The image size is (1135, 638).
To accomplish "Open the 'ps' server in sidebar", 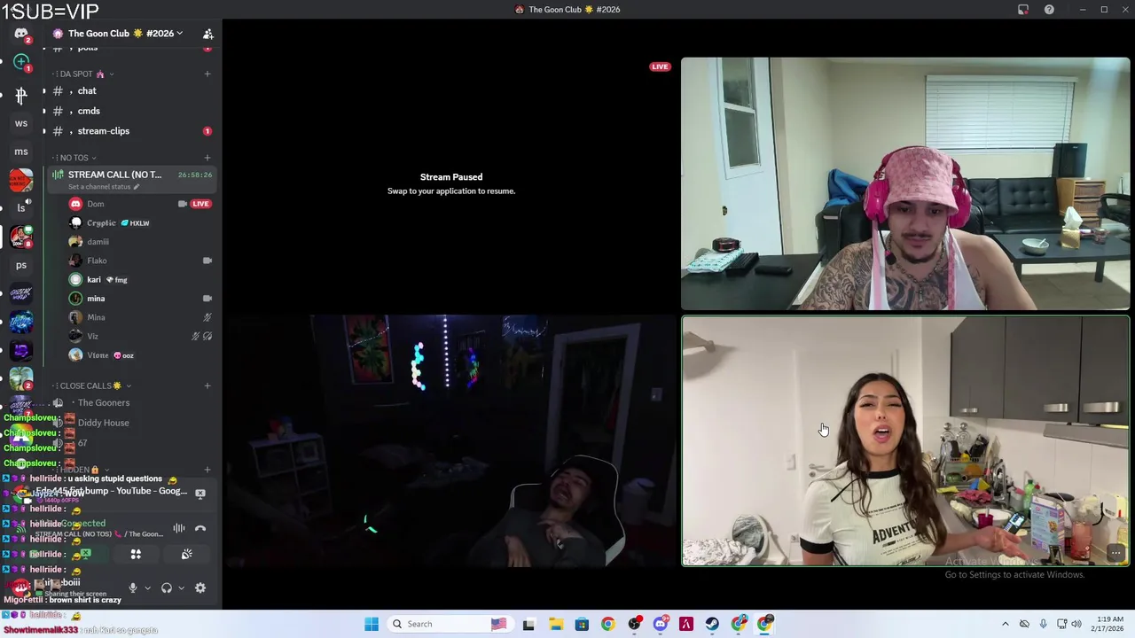I will [x=21, y=265].
